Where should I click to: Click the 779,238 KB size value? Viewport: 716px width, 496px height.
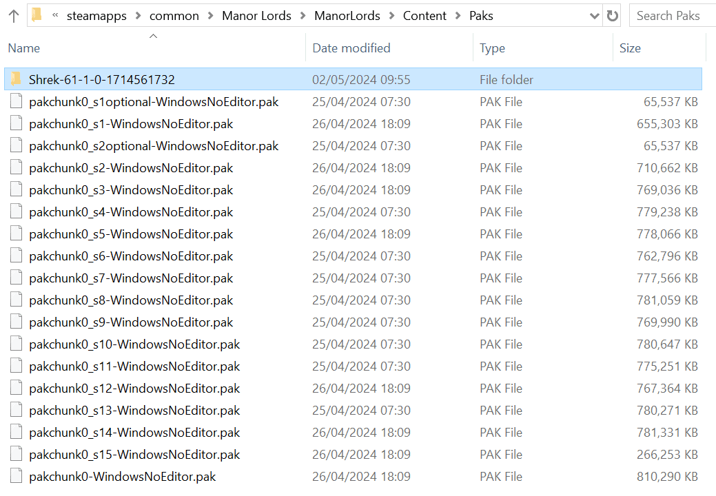click(x=667, y=212)
